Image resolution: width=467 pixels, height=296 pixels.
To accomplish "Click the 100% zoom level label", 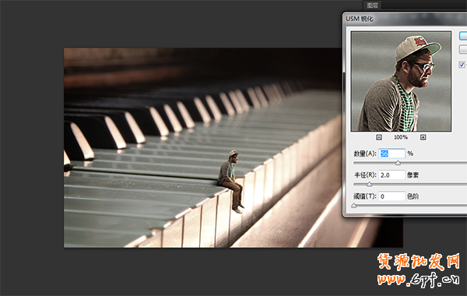I will tap(401, 137).
